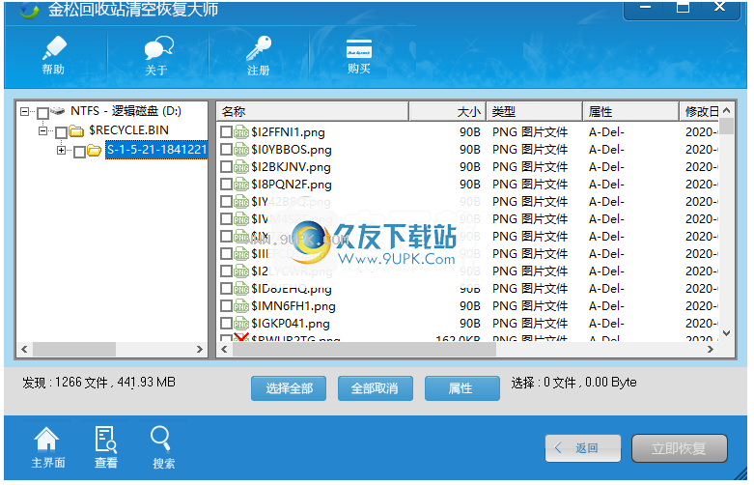Check the box for $I0YBBOS.png
This screenshot has height=485, width=754.
226,150
